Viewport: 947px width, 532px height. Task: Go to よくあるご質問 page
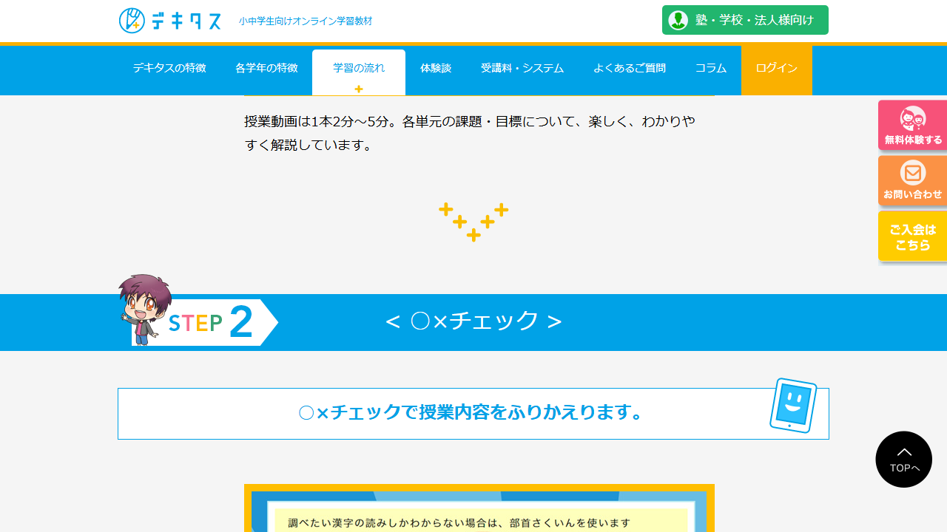(x=630, y=68)
